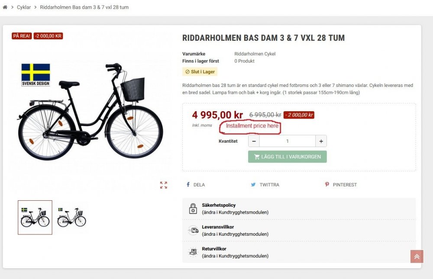Open Cyklar breadcrumb link
This screenshot has height=279, width=433.
(24, 7)
